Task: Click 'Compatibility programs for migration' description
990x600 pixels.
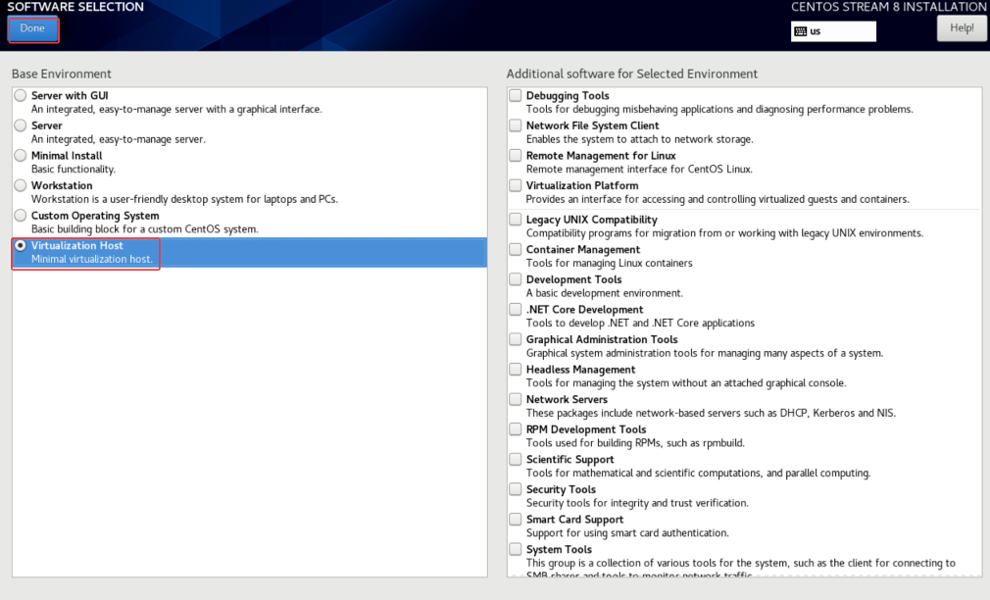Action: click(724, 233)
